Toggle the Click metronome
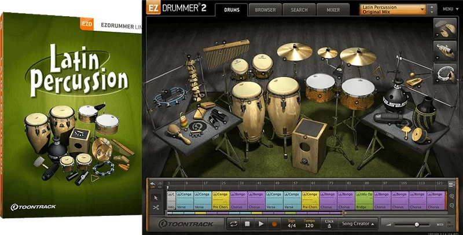This screenshot has width=463, height=235. click(x=329, y=224)
